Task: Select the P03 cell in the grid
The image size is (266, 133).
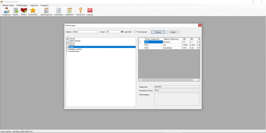Action: 154,42
